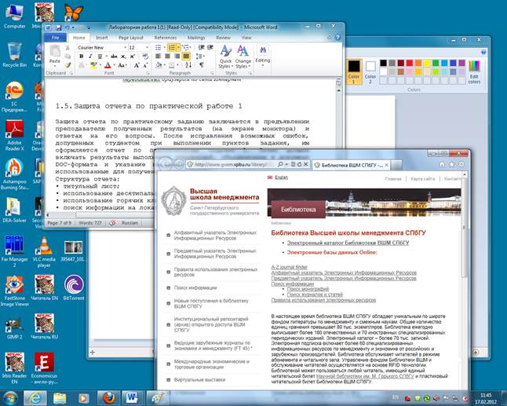Switch to References tab in Word

(x=166, y=38)
